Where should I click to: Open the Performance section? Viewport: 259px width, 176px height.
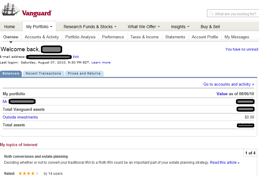(113, 37)
